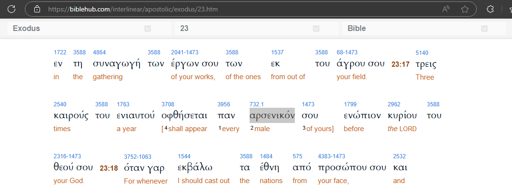Go to verse 23:18 reference link
The width and height of the screenshot is (512, 195).
click(109, 168)
